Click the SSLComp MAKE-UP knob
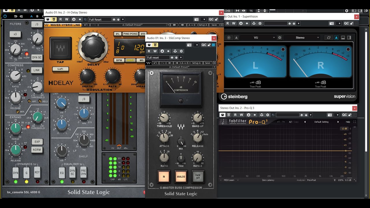This screenshot has width=370, height=208. pyautogui.click(x=197, y=118)
